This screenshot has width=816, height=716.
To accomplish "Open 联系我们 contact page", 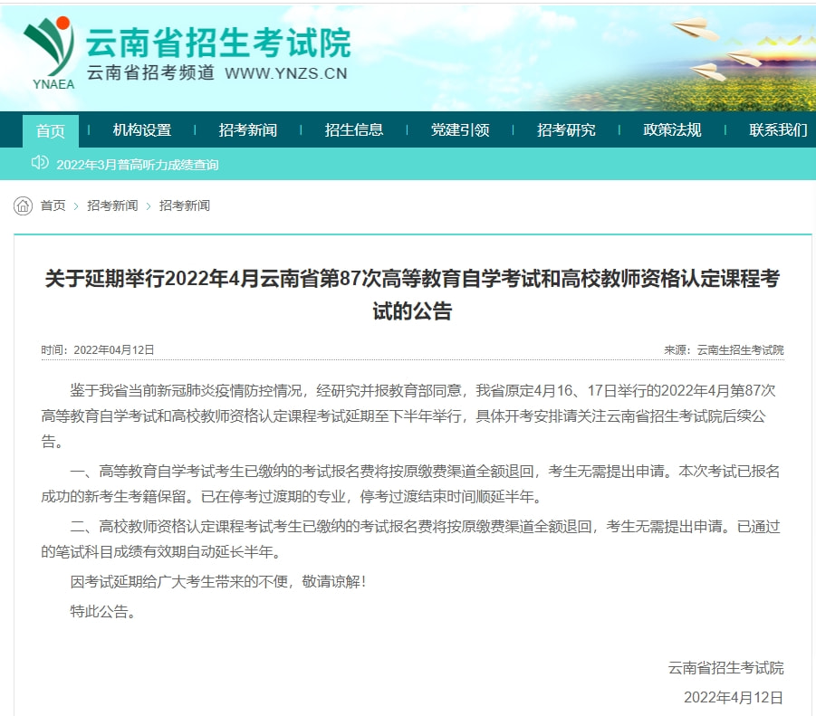I will pyautogui.click(x=778, y=130).
